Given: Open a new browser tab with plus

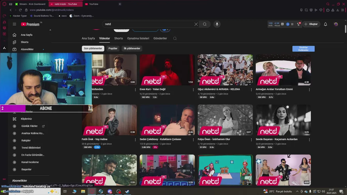Looking at the screenshot, I should pyautogui.click(x=120, y=4).
